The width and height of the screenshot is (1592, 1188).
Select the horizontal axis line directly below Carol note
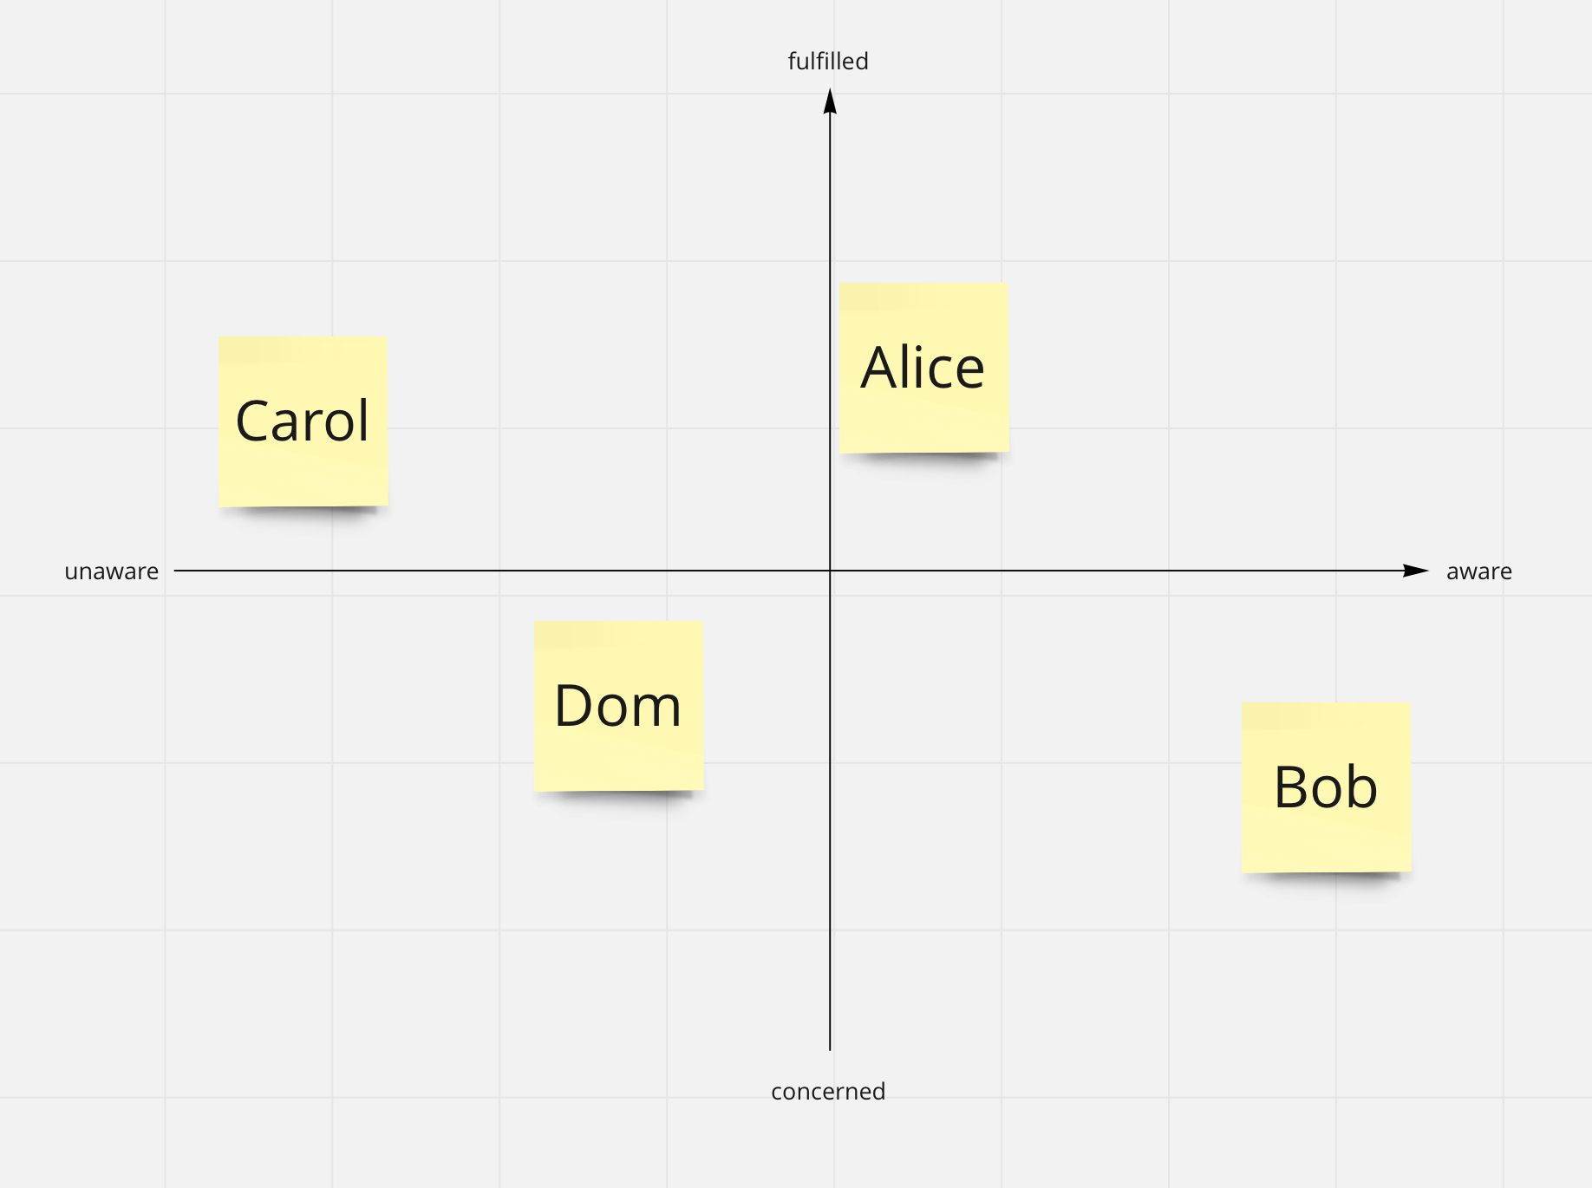click(303, 571)
